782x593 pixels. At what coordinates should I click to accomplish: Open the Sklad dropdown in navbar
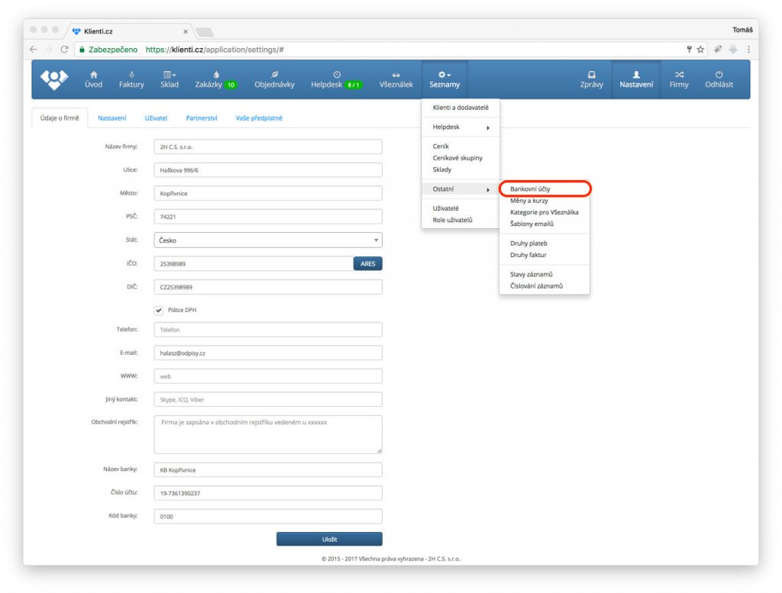[170, 75]
